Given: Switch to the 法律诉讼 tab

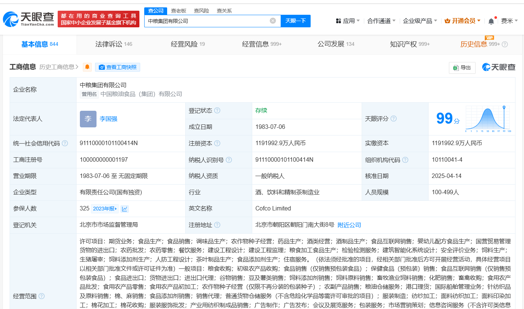Looking at the screenshot, I should [113, 44].
